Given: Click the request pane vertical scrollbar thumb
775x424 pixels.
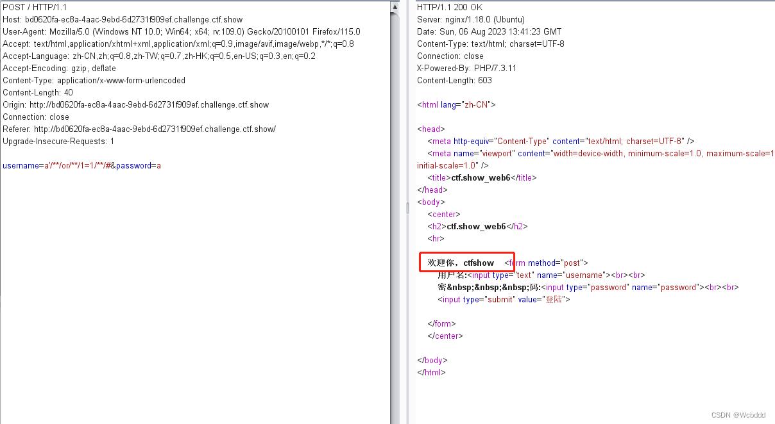Looking at the screenshot, I should pos(395,218).
